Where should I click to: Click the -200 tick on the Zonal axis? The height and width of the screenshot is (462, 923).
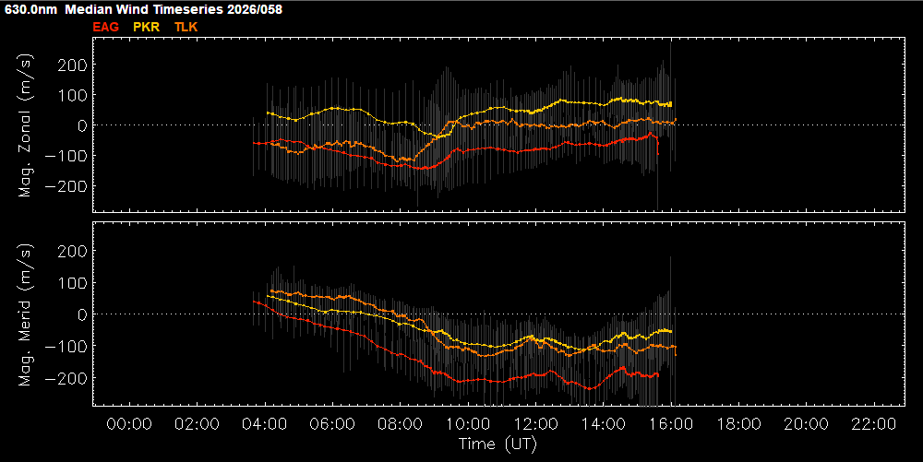pos(70,186)
